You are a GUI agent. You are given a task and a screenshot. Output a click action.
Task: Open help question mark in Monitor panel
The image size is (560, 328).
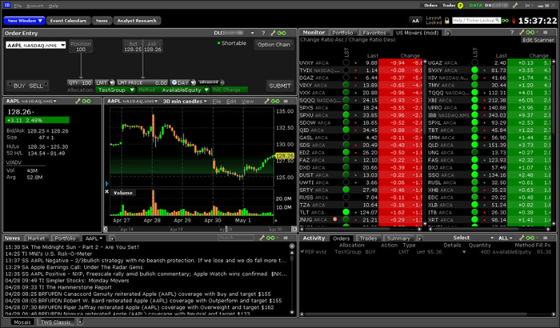click(512, 33)
